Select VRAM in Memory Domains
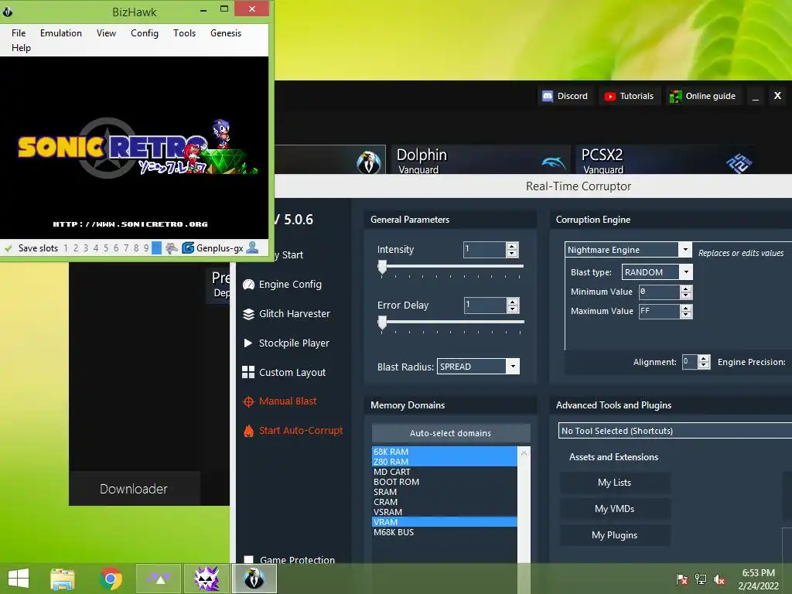This screenshot has height=594, width=792. (445, 522)
